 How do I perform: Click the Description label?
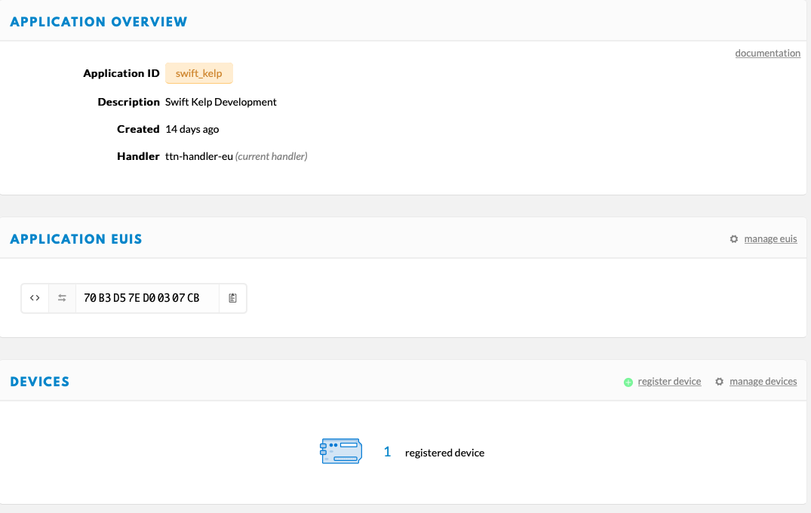pyautogui.click(x=129, y=102)
